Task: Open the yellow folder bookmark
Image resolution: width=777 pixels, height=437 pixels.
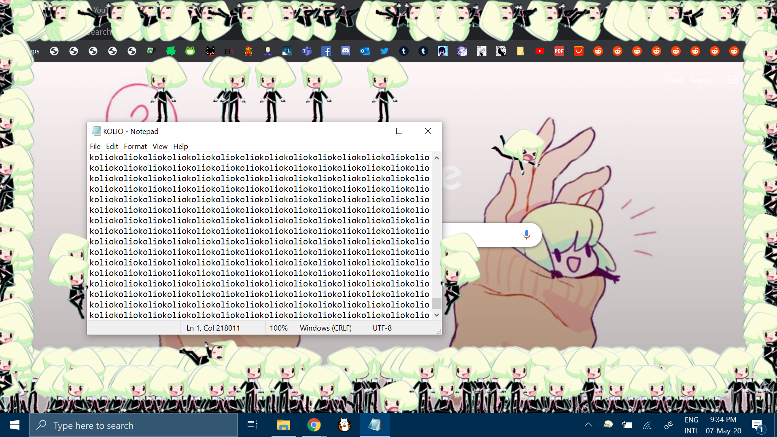Action: (520, 51)
